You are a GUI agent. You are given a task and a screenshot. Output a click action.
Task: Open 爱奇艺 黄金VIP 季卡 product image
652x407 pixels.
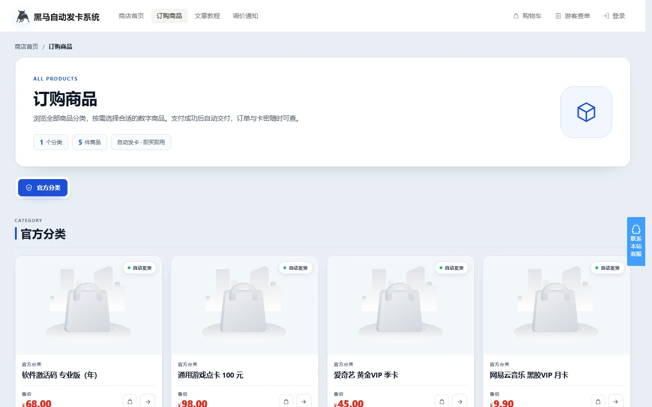click(x=401, y=305)
